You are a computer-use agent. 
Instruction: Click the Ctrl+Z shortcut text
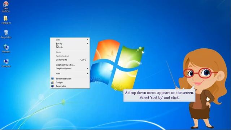(83, 60)
